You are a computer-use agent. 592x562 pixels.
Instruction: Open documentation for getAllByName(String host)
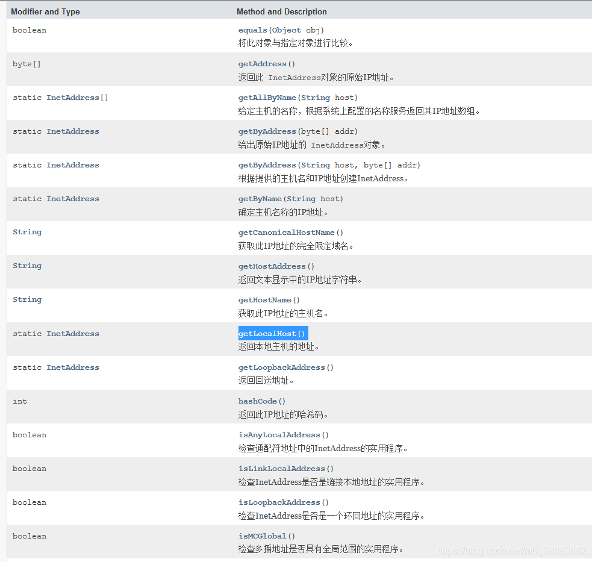click(267, 97)
